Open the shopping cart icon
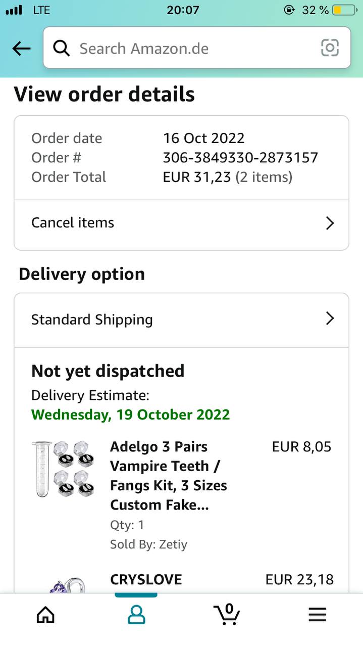The height and width of the screenshot is (647, 363). tap(227, 614)
